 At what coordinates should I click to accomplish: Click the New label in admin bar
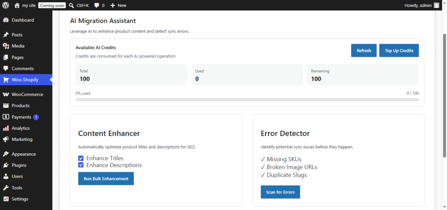tap(122, 5)
